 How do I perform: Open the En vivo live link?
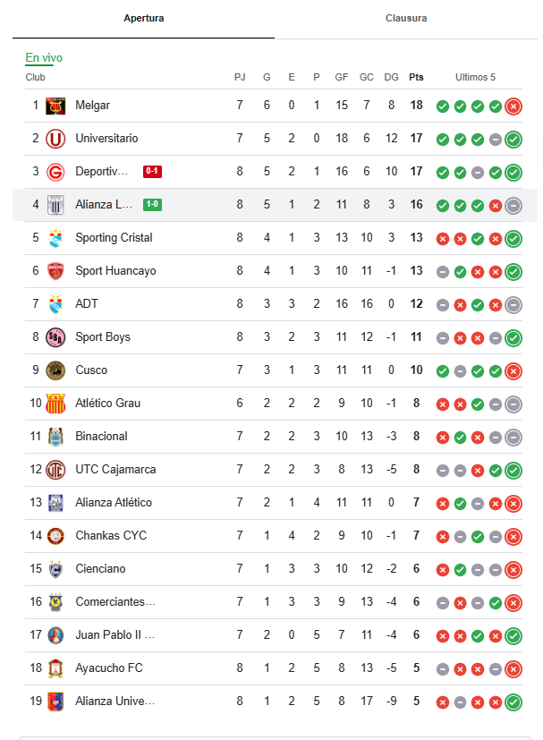tap(44, 58)
